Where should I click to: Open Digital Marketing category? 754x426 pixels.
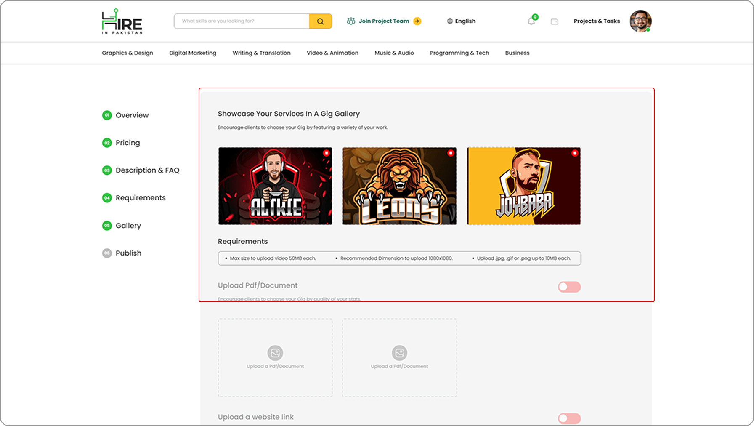coord(193,53)
